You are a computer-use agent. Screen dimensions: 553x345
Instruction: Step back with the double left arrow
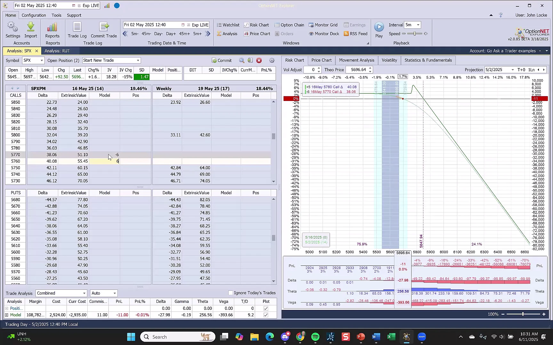[x=125, y=34]
